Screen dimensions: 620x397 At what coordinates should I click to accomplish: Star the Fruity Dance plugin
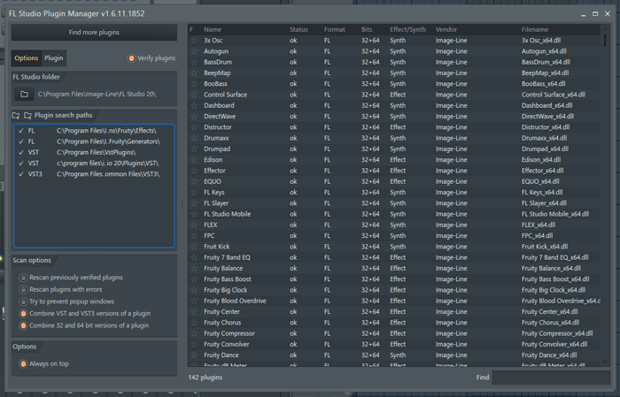click(194, 355)
